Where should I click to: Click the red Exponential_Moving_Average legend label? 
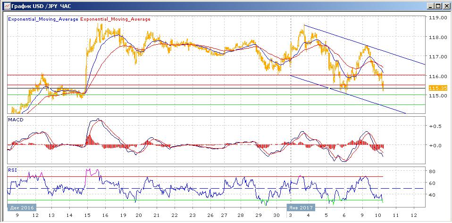point(115,19)
